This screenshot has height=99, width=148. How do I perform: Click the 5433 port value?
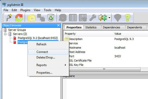pyautogui.click(x=118, y=56)
